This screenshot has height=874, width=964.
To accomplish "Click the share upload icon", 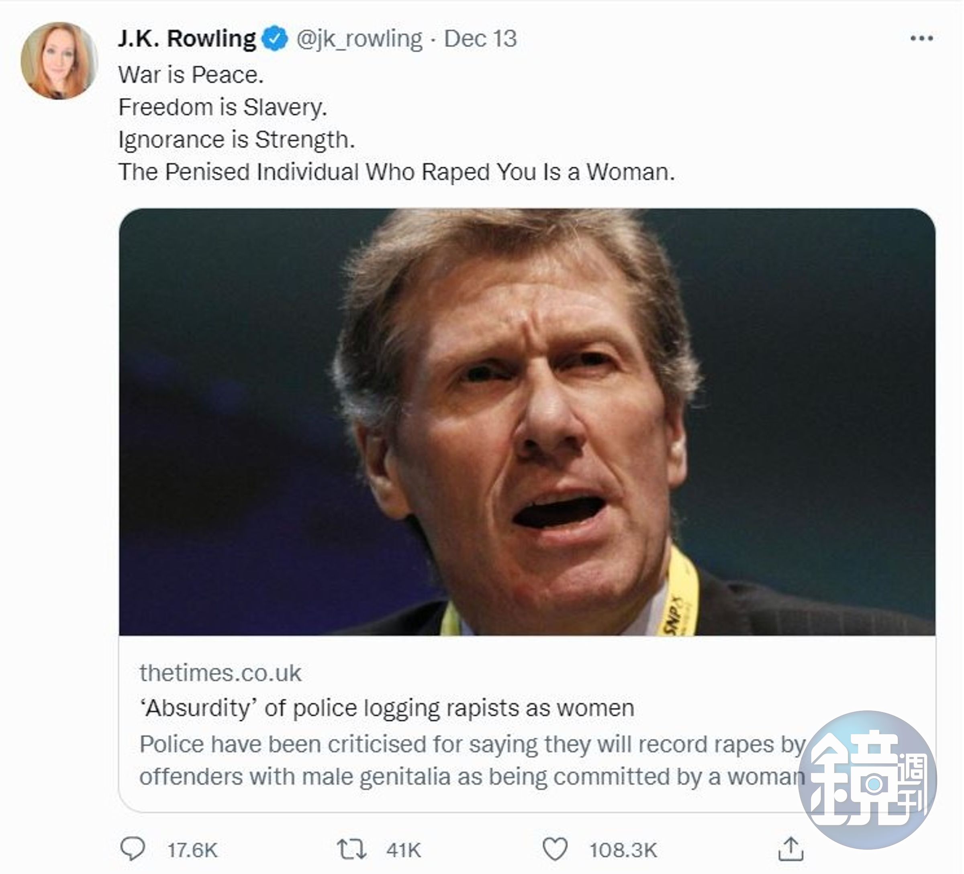I will 791,849.
